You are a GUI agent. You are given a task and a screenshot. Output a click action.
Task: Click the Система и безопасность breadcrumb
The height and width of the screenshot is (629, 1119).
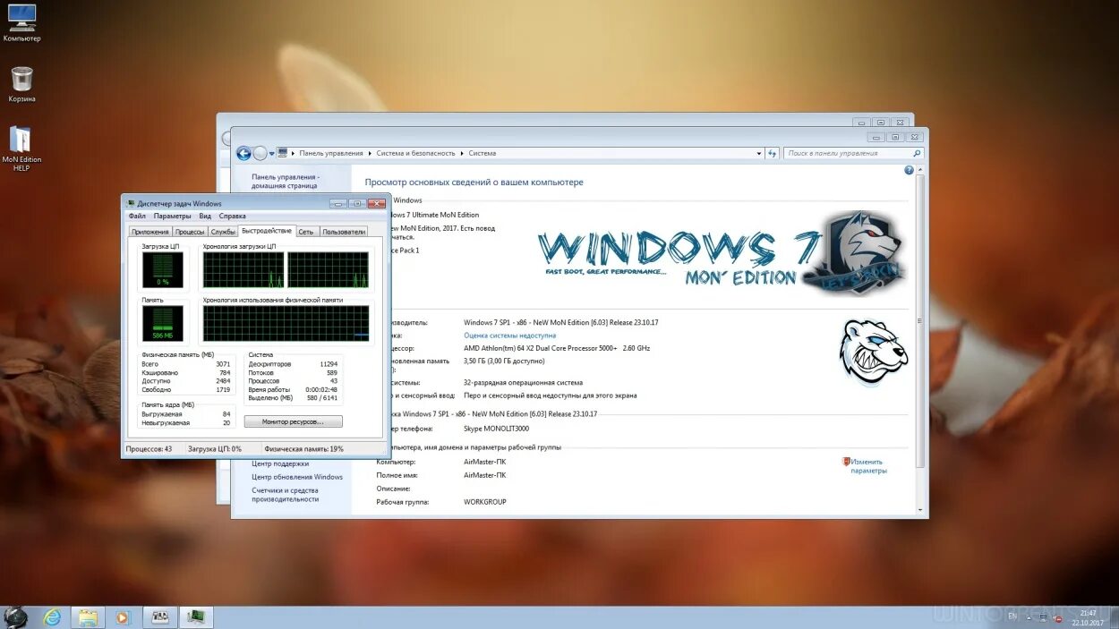(415, 153)
